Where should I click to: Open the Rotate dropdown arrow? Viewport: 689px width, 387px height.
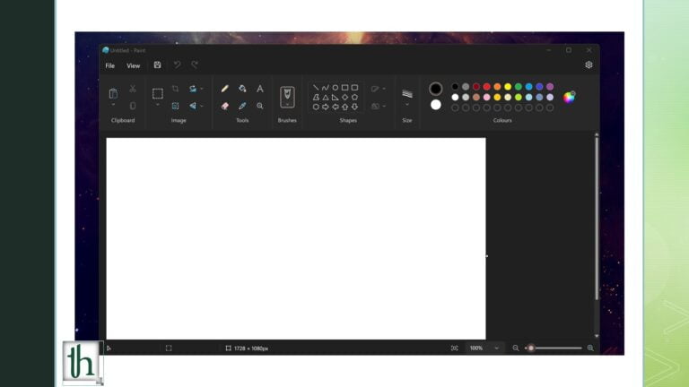click(202, 89)
